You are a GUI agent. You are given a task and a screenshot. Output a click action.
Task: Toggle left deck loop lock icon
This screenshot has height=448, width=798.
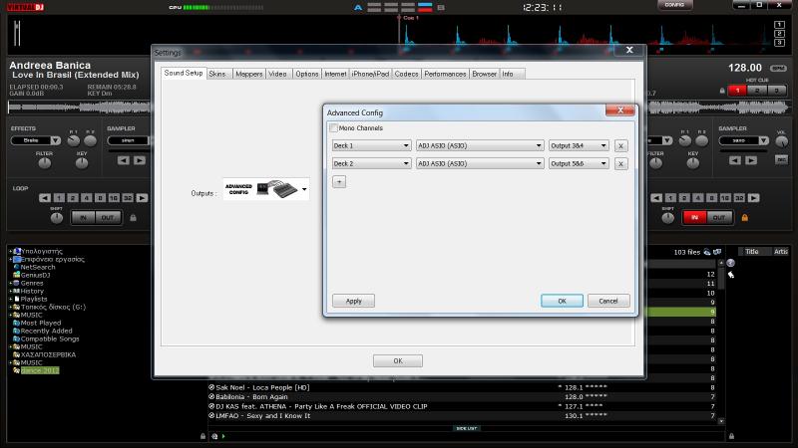point(133,218)
